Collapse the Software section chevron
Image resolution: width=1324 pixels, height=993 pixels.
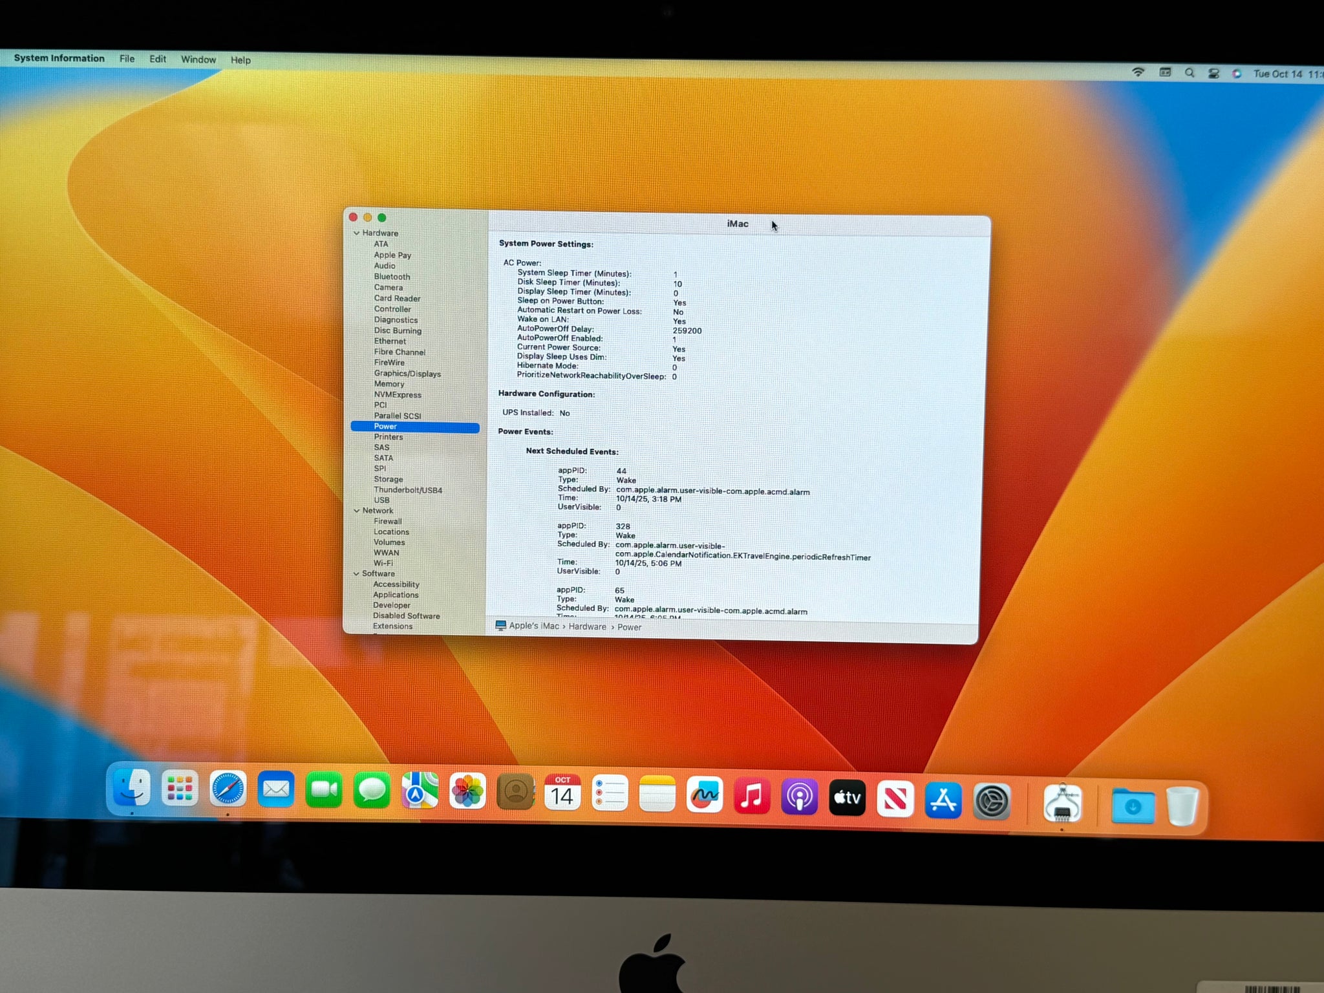tap(356, 573)
